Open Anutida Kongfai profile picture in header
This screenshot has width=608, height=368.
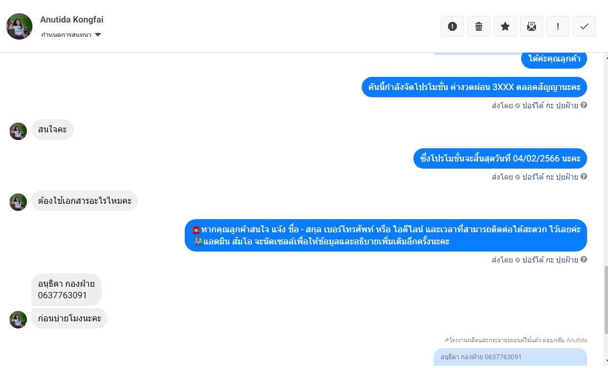tap(19, 26)
